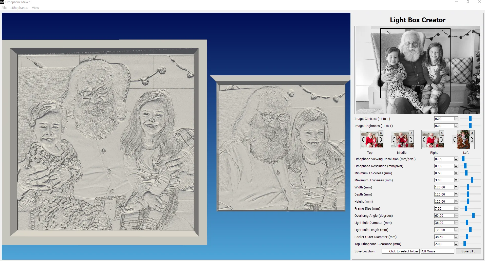Adjust the Image Contrast slider
Viewport: 485px width, 261px height.
click(470, 118)
